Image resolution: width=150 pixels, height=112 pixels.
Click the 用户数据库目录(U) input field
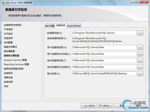(x=104, y=47)
